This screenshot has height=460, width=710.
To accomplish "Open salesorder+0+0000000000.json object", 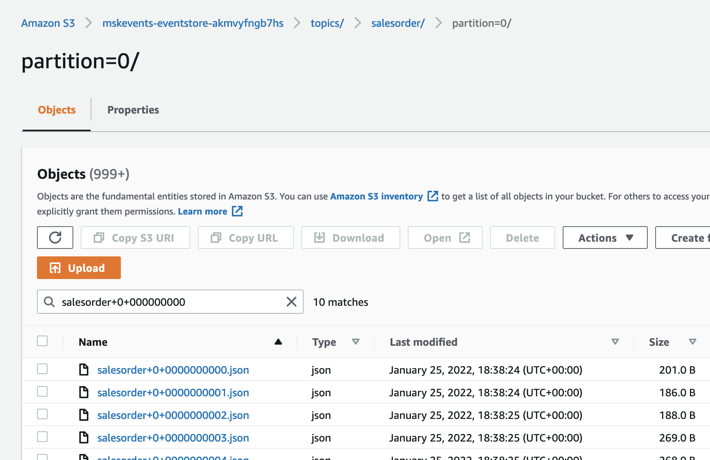I will (173, 370).
